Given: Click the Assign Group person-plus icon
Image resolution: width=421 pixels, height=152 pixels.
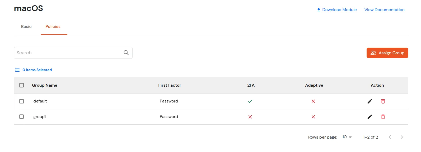Looking at the screenshot, I should (x=373, y=53).
